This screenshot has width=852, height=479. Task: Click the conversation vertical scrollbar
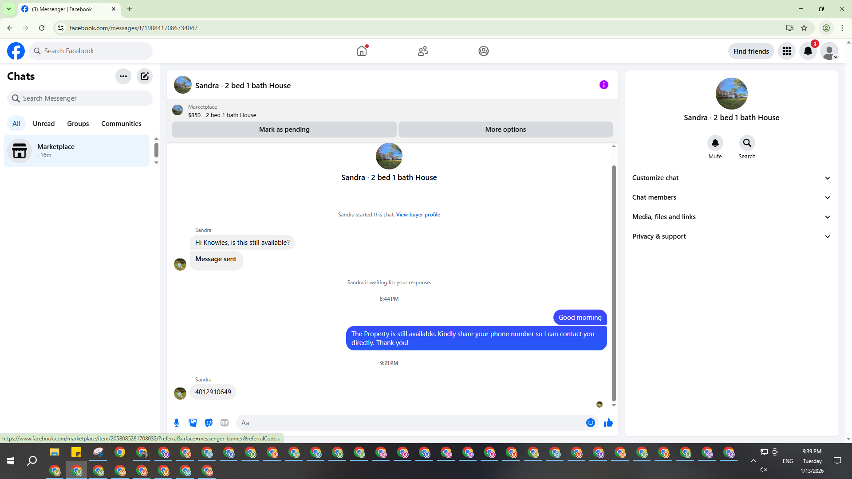614,284
